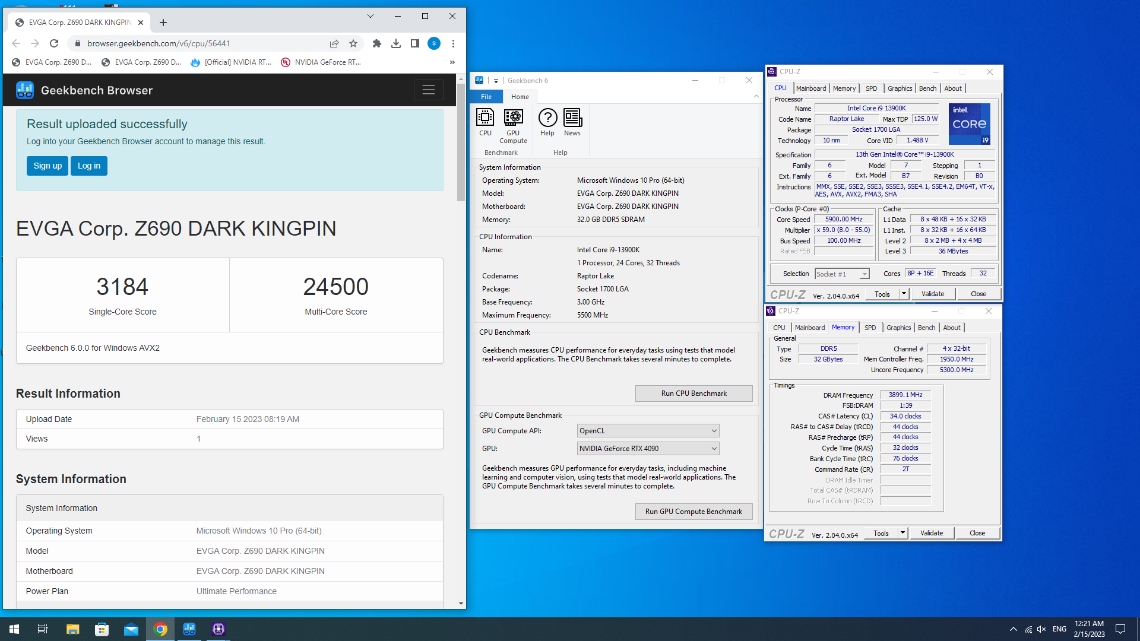Click the CPU benchmark icon in Geekbench ribbon

pos(485,122)
